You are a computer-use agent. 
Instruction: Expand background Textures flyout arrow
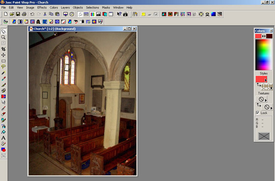(271, 108)
